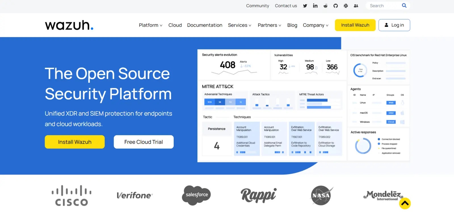Screen dimensions: 454x212
Task: Open the Wazuh GitHub repository icon
Action: coord(336,6)
